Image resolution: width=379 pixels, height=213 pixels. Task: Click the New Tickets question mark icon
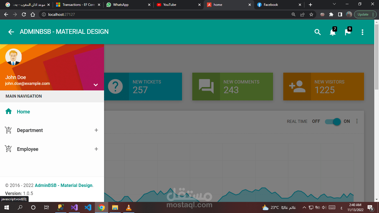(115, 86)
